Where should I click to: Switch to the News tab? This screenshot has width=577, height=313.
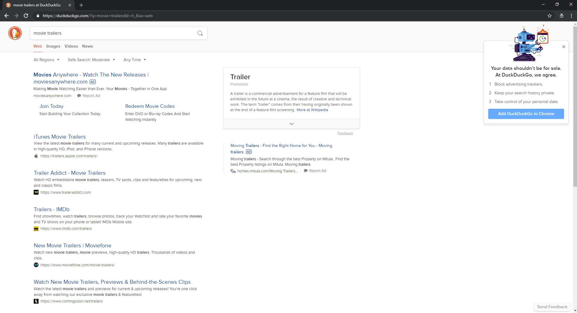(87, 46)
